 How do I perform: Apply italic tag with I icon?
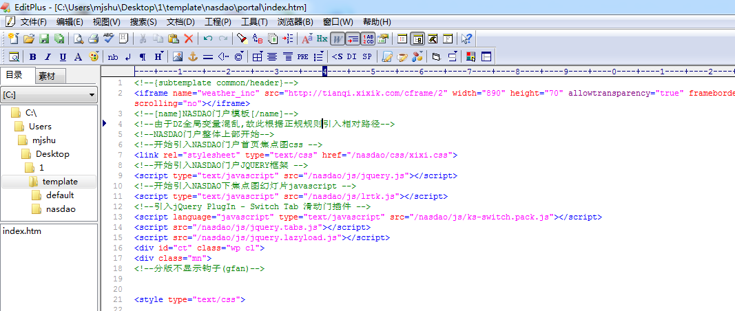tap(48, 56)
